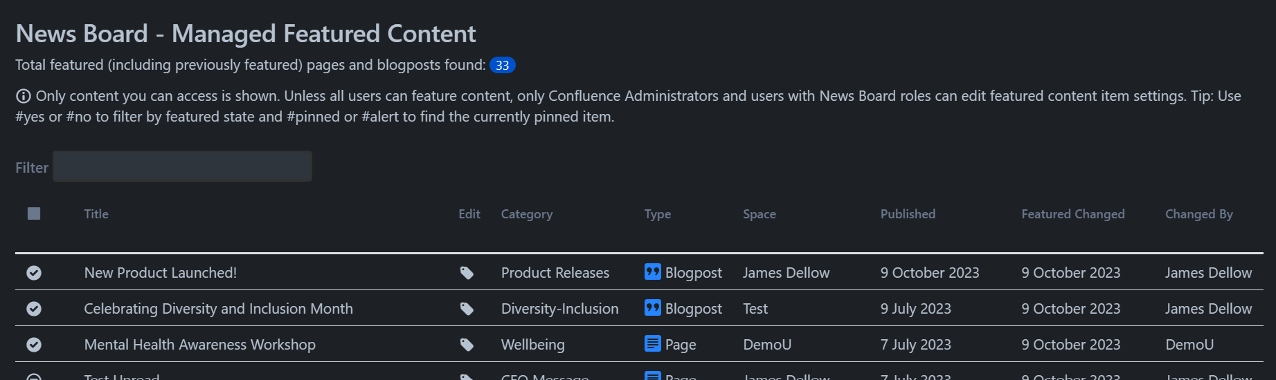
Task: Click the edit tag icon for Celebrating Diversity row
Action: click(x=467, y=309)
